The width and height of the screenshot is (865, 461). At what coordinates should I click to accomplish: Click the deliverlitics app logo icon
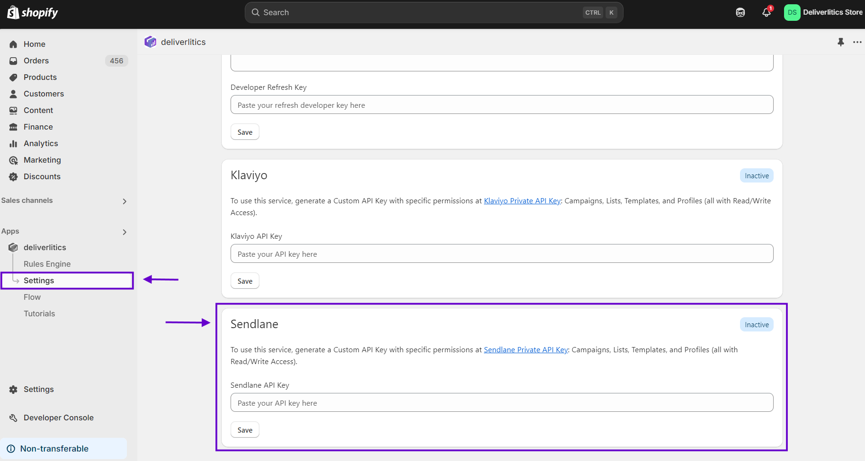151,42
